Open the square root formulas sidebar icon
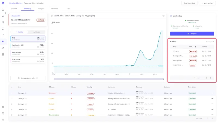 coord(3,29)
